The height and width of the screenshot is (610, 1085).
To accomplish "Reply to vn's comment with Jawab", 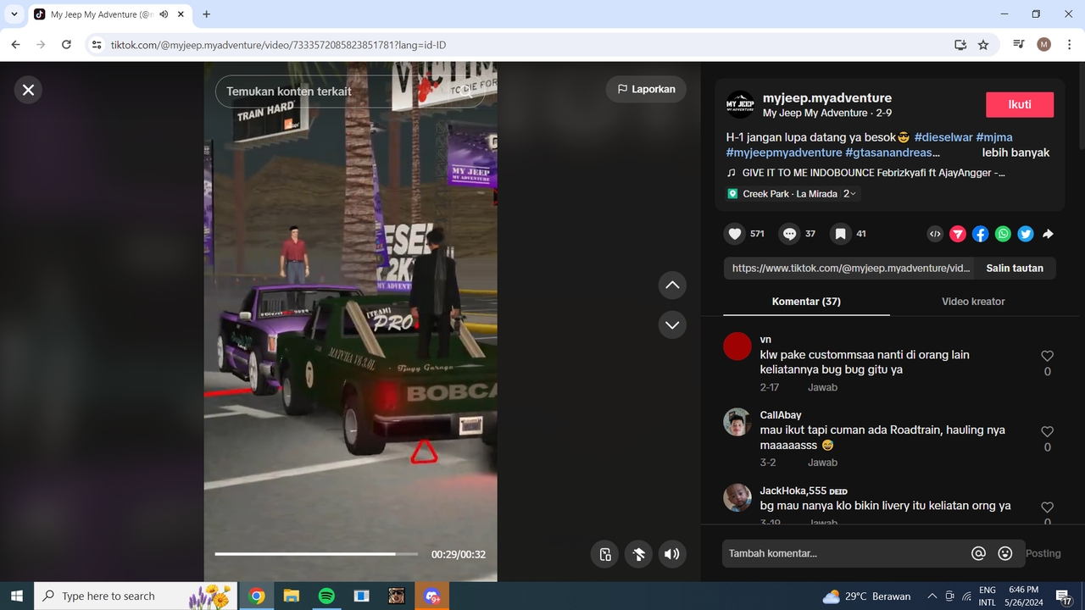I will click(x=822, y=387).
